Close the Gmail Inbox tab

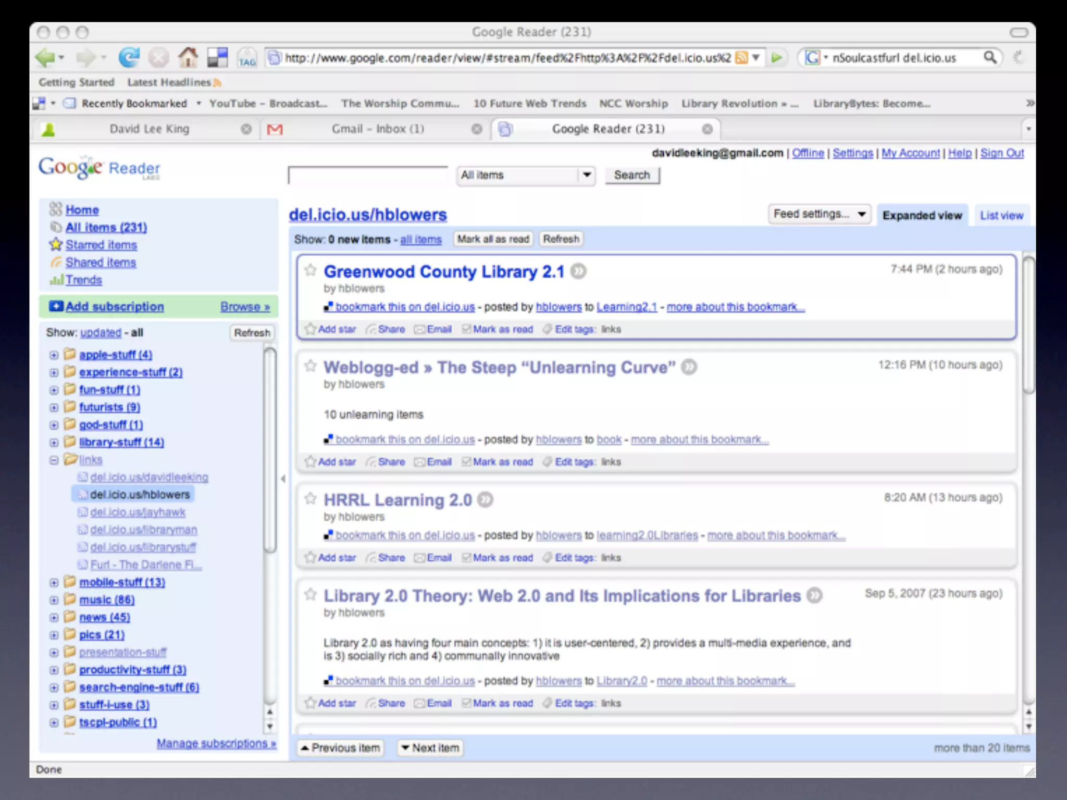tap(476, 129)
